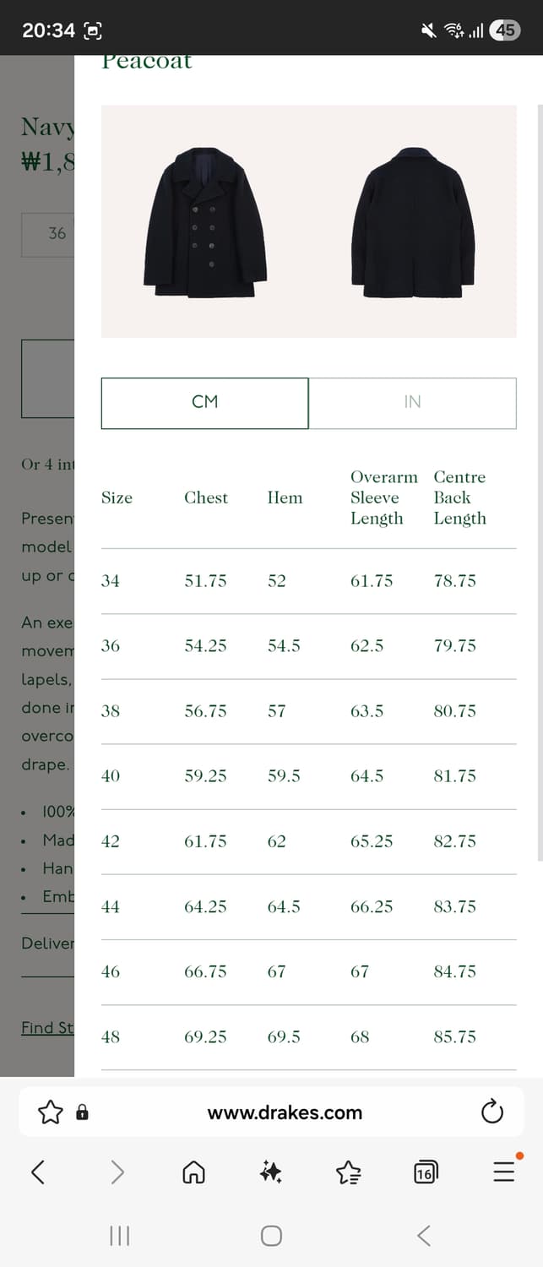Viewport: 543px width, 1267px height.
Task: Switch size chart to IN units
Action: tap(412, 403)
